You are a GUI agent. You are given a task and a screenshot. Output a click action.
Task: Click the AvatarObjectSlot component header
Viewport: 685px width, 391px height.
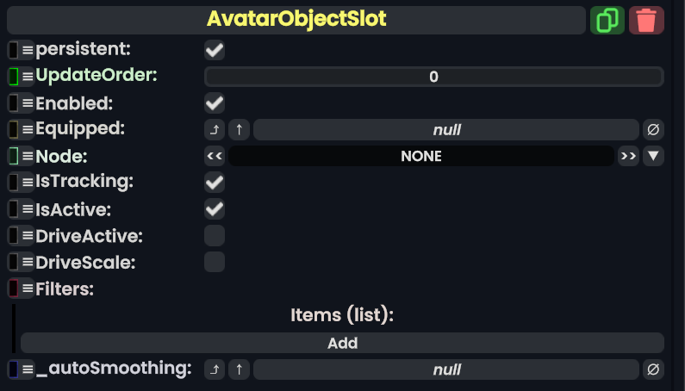coord(296,19)
